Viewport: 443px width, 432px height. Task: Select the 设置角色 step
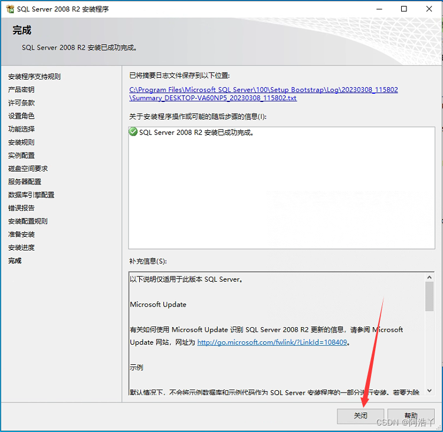coord(21,116)
